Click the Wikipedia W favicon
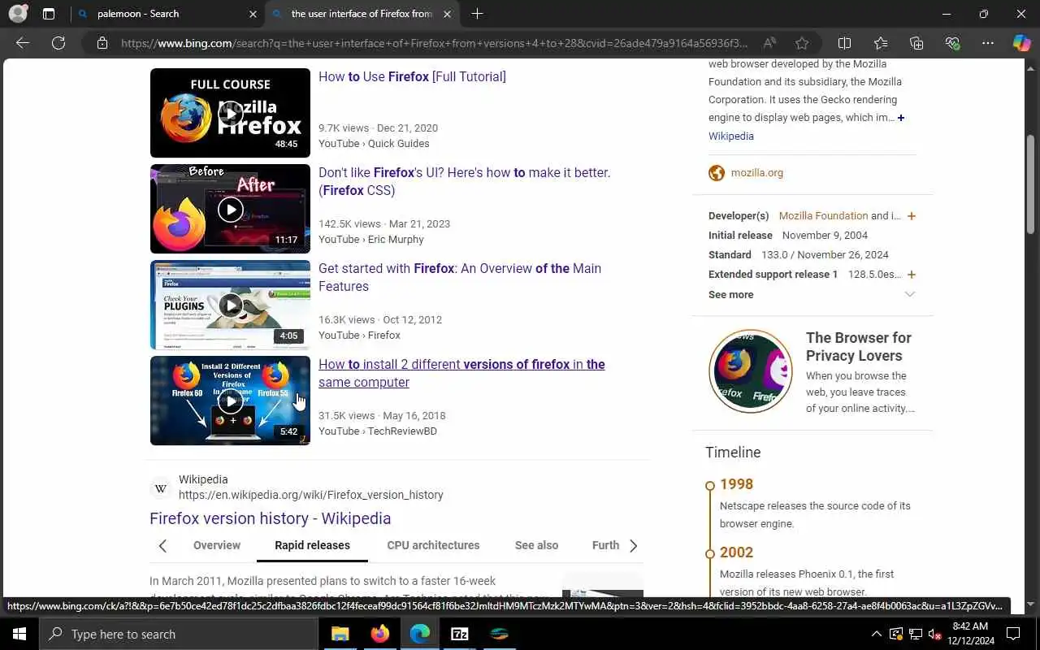Viewport: 1040px width, 650px height. click(x=161, y=488)
